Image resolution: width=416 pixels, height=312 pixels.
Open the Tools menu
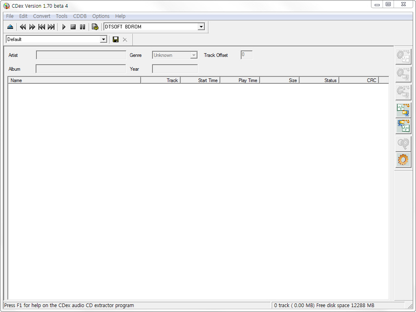[62, 16]
